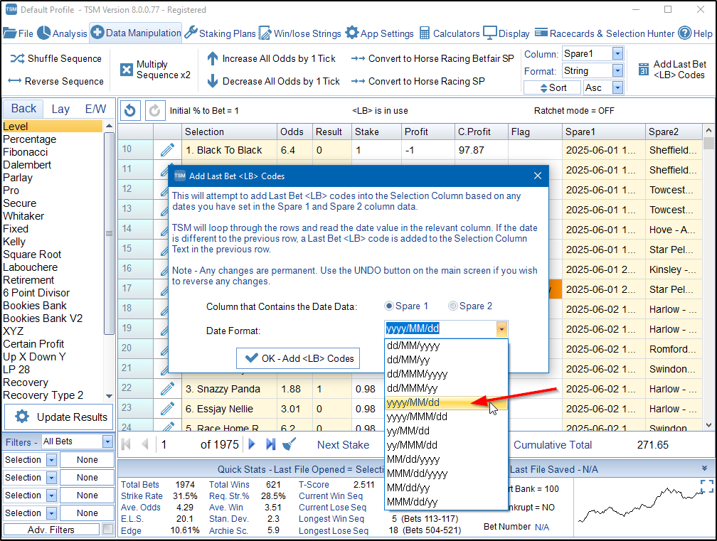Viewport: 717px width, 541px height.
Task: Jump to last record navigation icon
Action: 270,444
